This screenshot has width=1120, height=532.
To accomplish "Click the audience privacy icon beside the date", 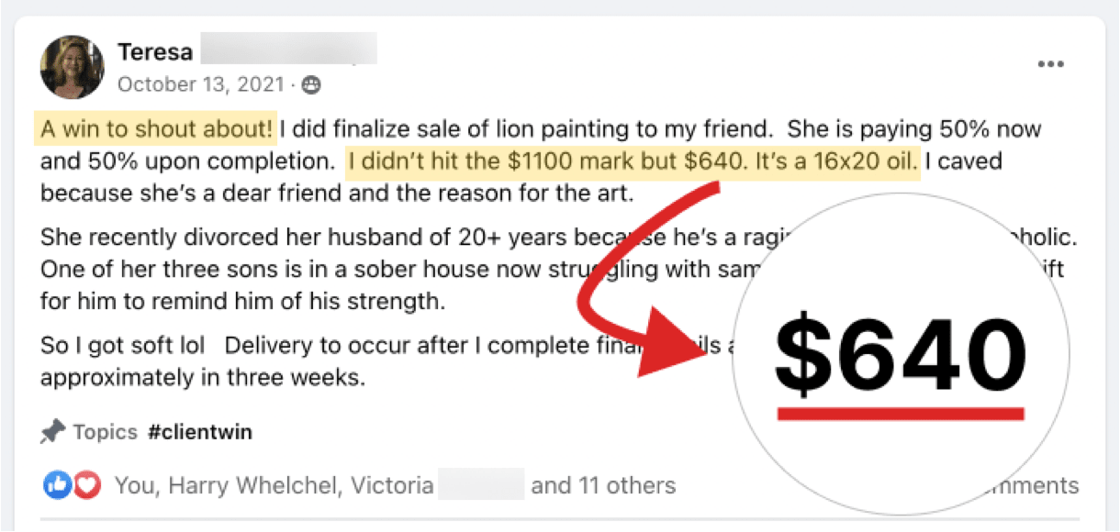I will 312,85.
